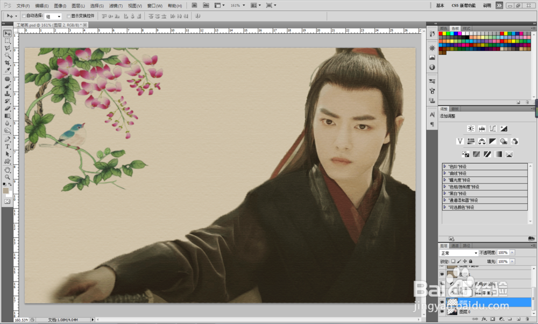Select the Blur tool
Screen dimensions: 538x324
pos(7,123)
